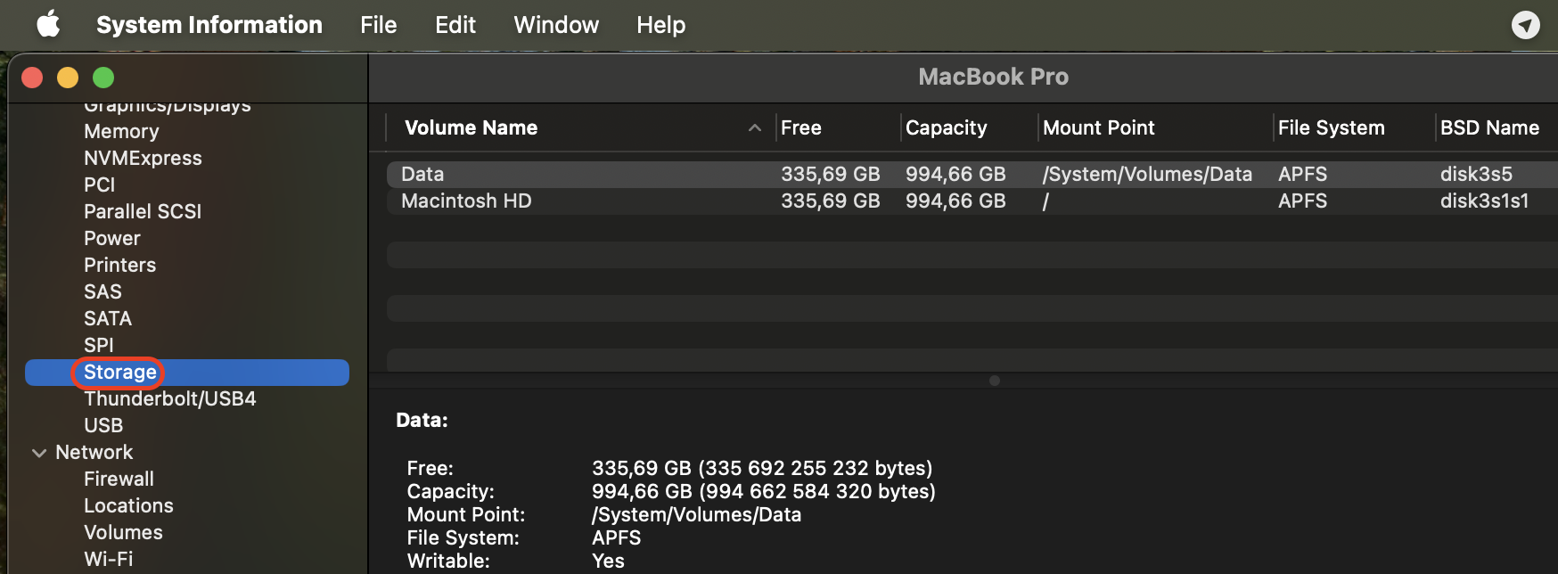Select PCI in the sidebar
The height and width of the screenshot is (574, 1558).
pos(100,184)
